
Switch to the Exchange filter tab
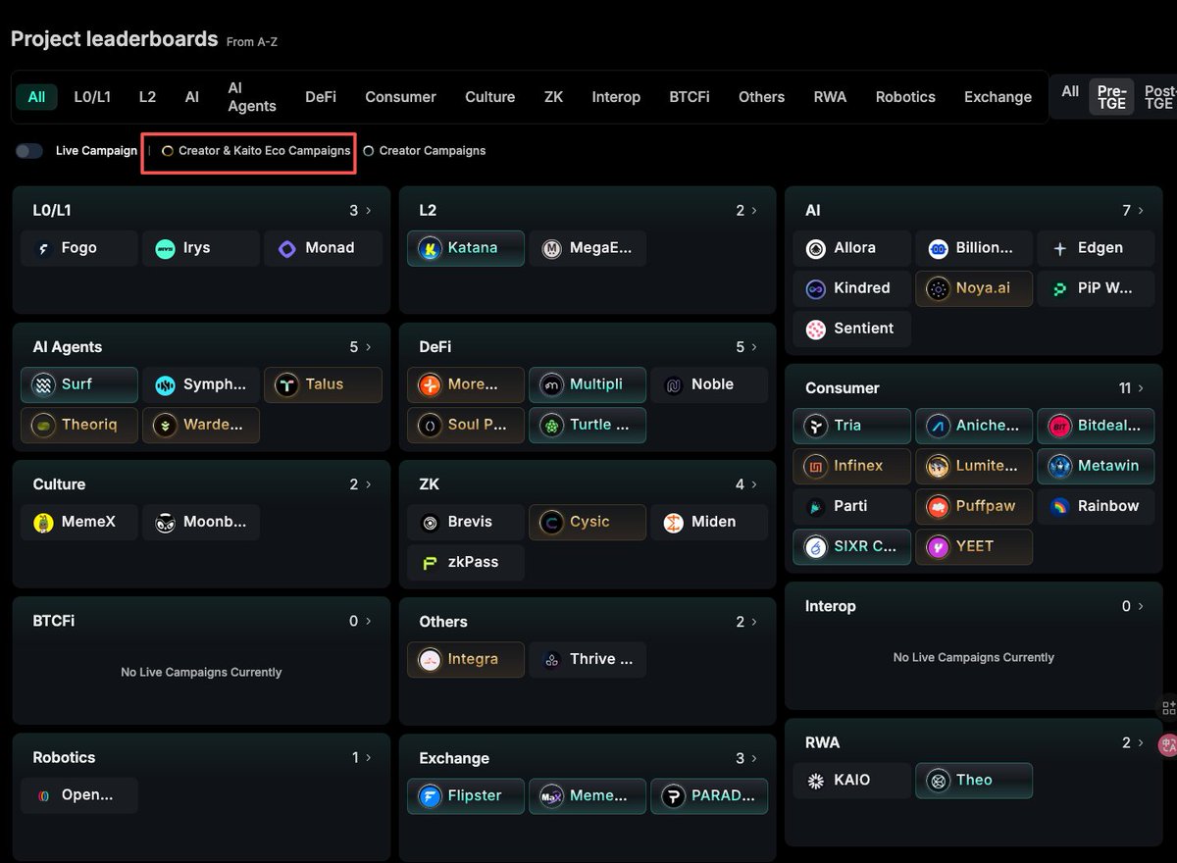pos(998,97)
